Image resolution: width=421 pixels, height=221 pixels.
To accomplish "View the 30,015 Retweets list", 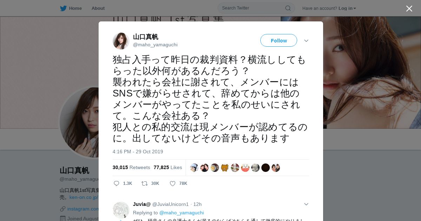I will (131, 167).
